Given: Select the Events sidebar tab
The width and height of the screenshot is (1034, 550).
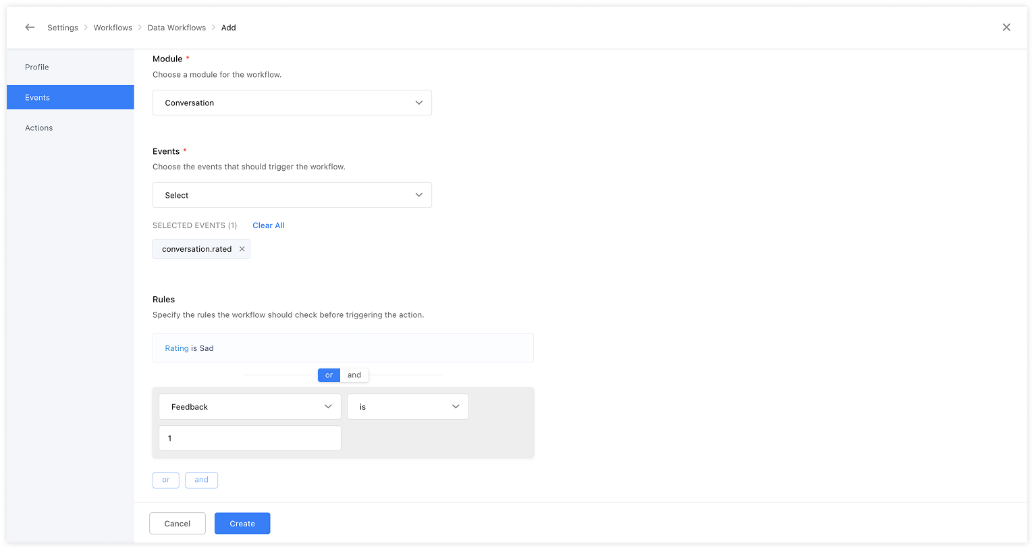Looking at the screenshot, I should [x=38, y=98].
